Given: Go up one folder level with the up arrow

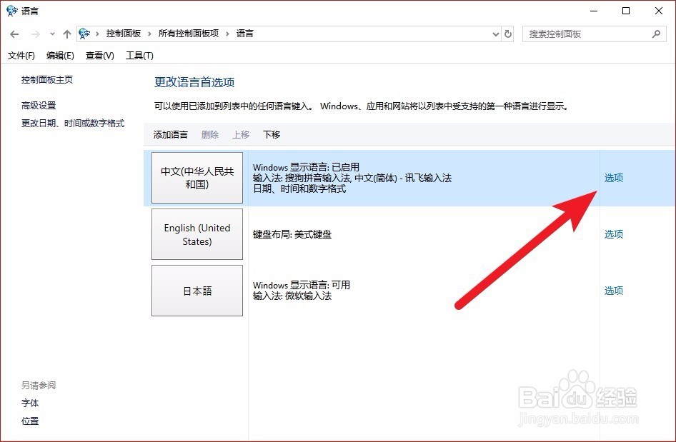Looking at the screenshot, I should (x=66, y=33).
